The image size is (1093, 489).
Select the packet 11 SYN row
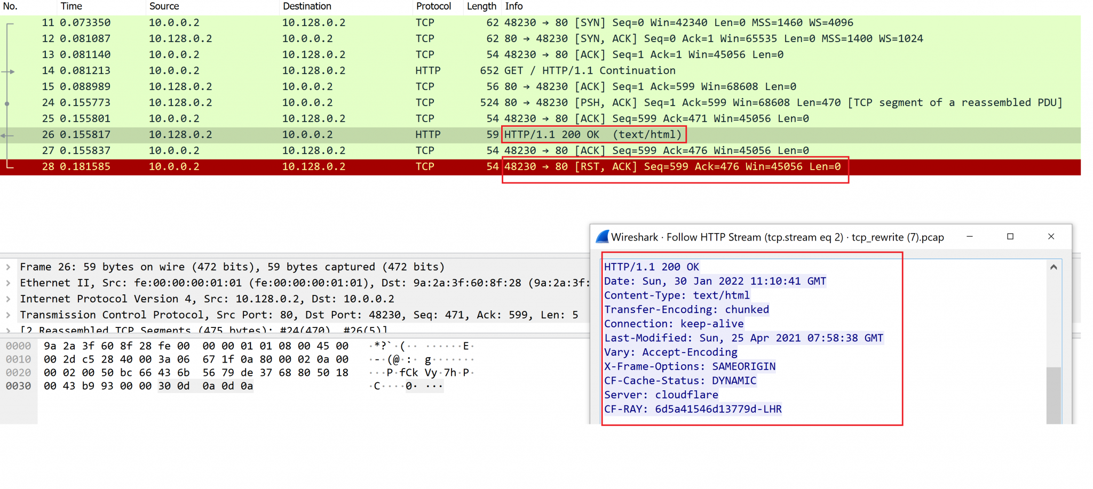[267, 22]
